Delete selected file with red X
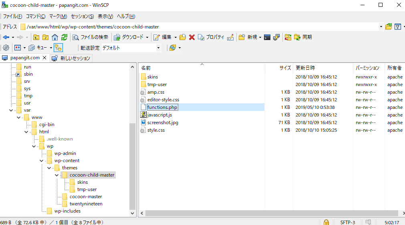This screenshot has height=225, width=405. pyautogui.click(x=191, y=37)
